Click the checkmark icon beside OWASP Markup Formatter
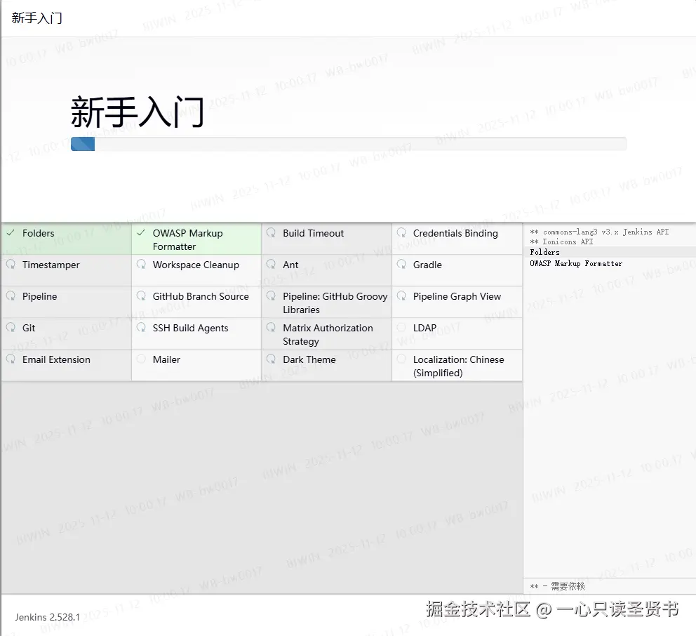Screen dimensions: 696x636 pos(141,233)
